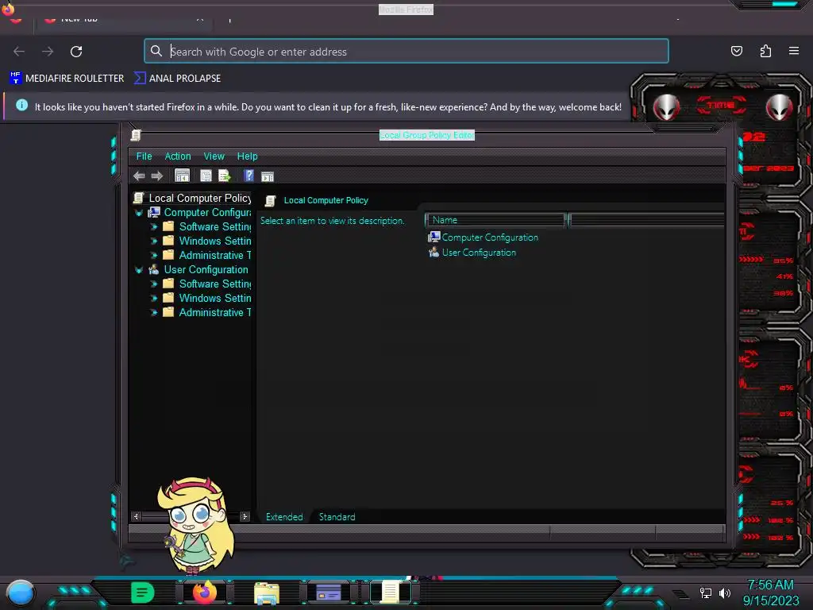Open the Firefox Extensions puzzle icon
Image resolution: width=813 pixels, height=610 pixels.
765,51
